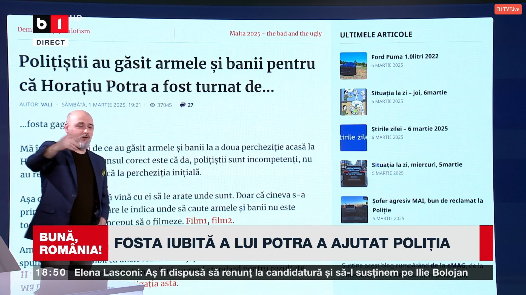526x295 pixels.
Task: Click the DIRECT live label
Action: (x=51, y=42)
